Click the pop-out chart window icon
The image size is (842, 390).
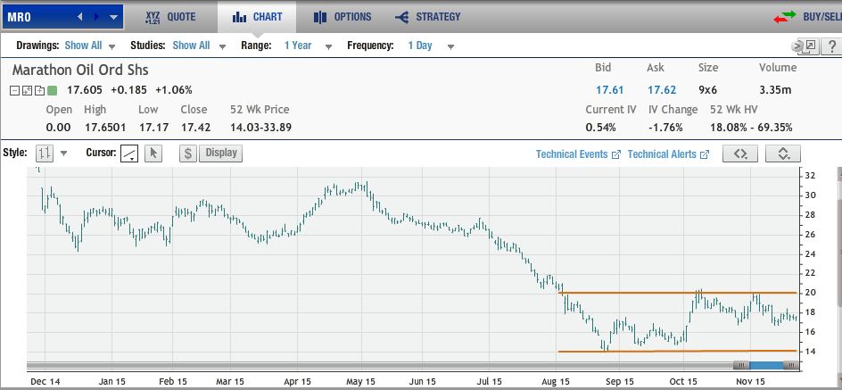(808, 46)
